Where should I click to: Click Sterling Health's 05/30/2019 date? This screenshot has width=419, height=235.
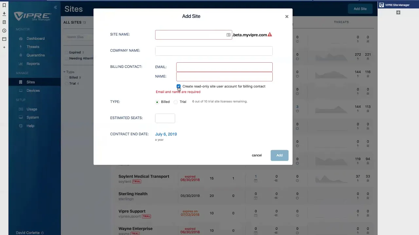click(x=190, y=196)
